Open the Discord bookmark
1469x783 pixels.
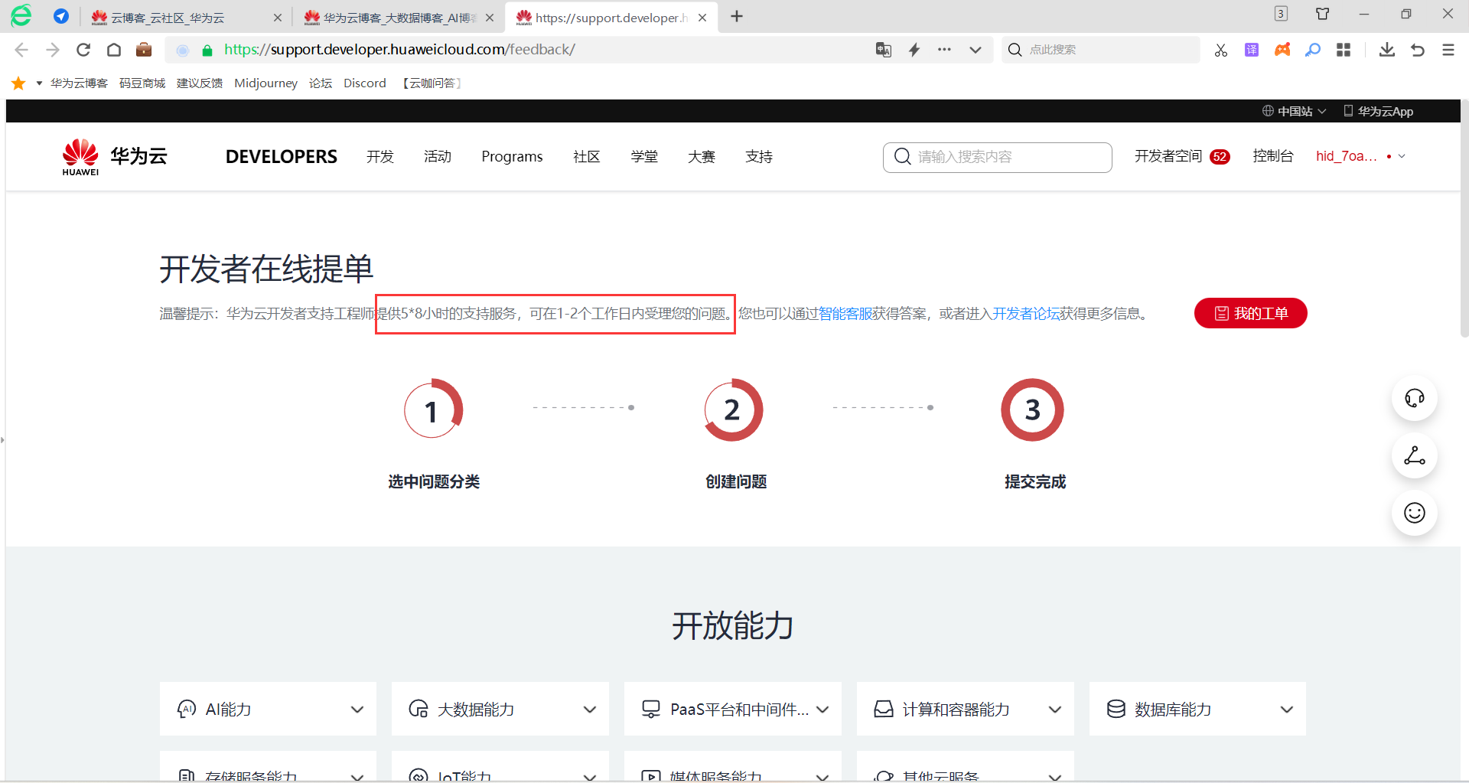coord(365,83)
